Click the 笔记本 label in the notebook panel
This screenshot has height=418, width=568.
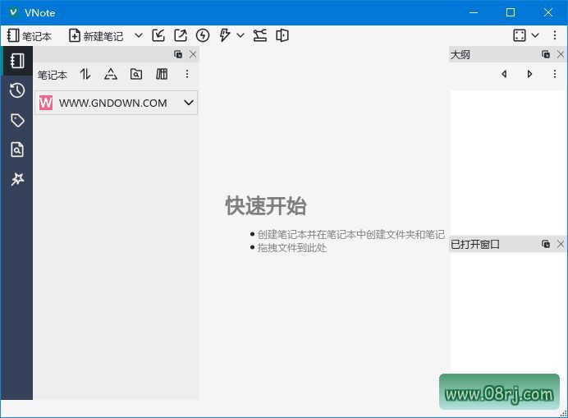[x=53, y=75]
